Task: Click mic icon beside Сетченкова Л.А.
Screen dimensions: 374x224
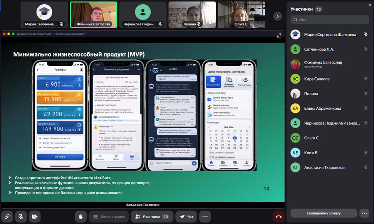Action: pyautogui.click(x=366, y=49)
